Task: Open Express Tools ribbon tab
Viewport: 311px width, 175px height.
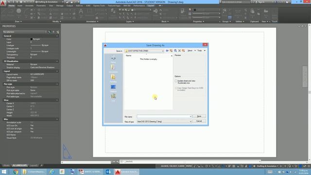Action: 99,6
